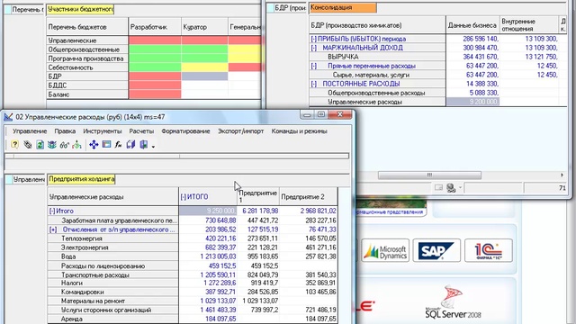Select the Электроэнергия row label
This screenshot has width=576, height=324.
click(113, 247)
